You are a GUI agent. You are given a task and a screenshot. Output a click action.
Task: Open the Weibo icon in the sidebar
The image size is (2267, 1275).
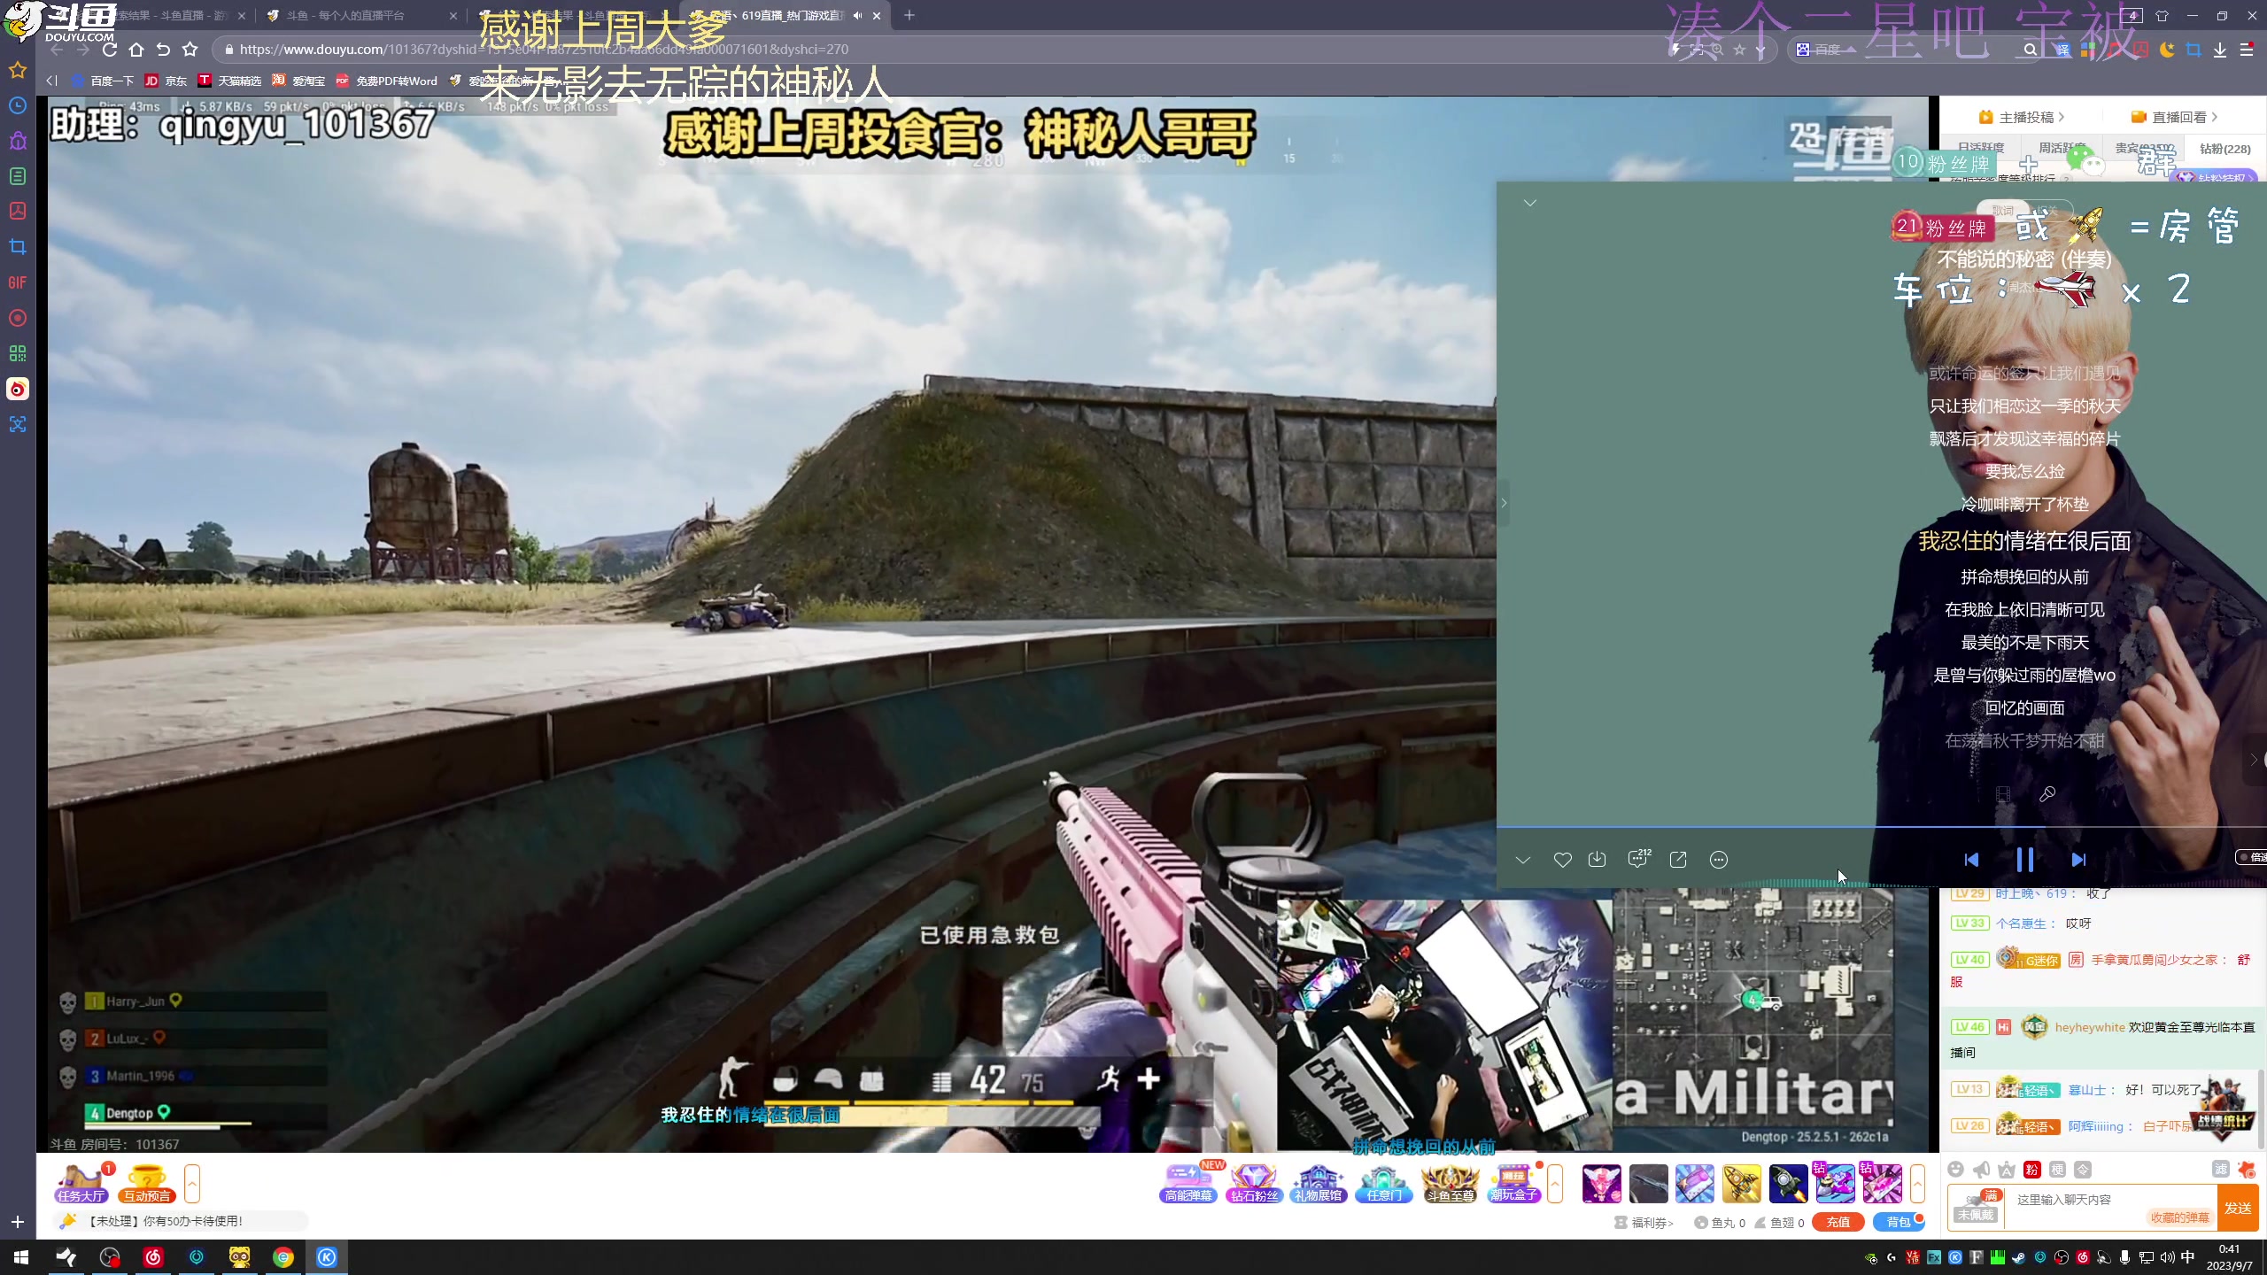click(18, 389)
